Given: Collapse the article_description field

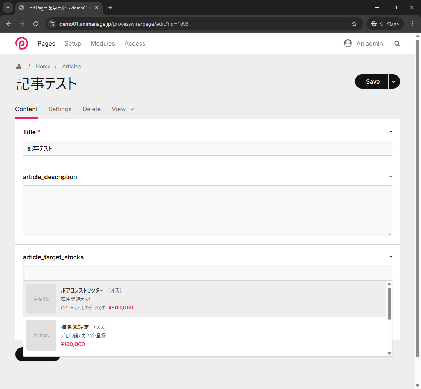Looking at the screenshot, I should [391, 177].
